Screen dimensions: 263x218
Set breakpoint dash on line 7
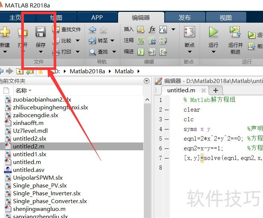pos(167,158)
